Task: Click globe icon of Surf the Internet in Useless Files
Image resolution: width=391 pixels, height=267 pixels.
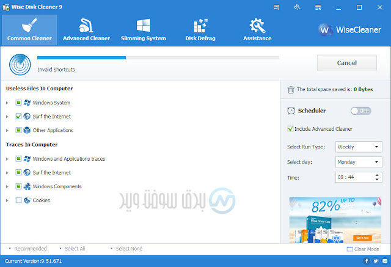Action: click(x=27, y=116)
